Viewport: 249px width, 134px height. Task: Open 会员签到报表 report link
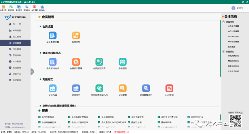48,117
